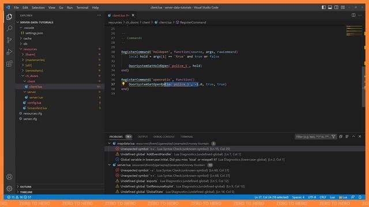Screen dimensions: 369x207
Task: Collapse the SERVER-DATA-TUTORIALS root folder
Action: tap(36, 22)
